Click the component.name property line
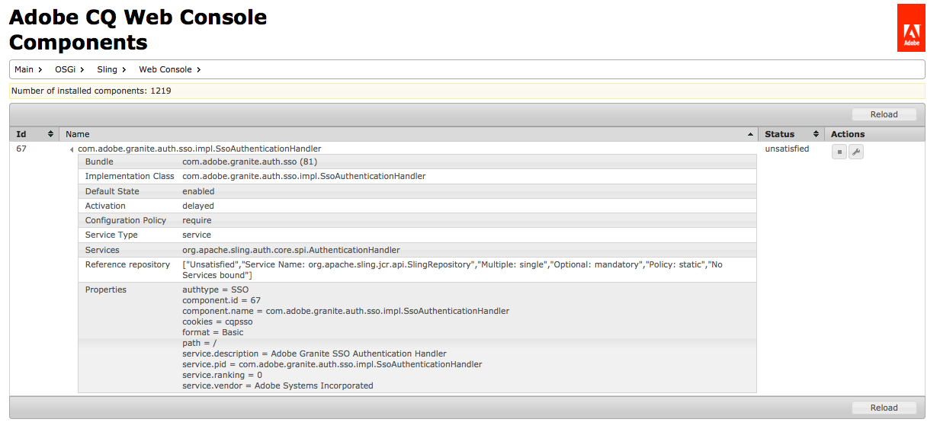Screen dimensions: 940x432 click(345, 311)
